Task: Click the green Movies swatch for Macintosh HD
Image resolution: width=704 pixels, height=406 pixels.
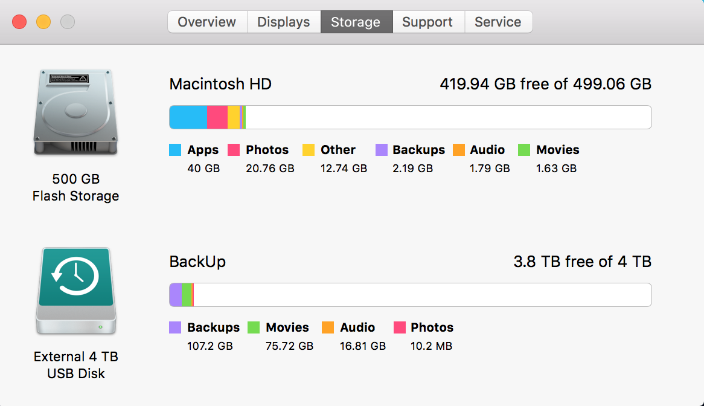Action: point(524,150)
